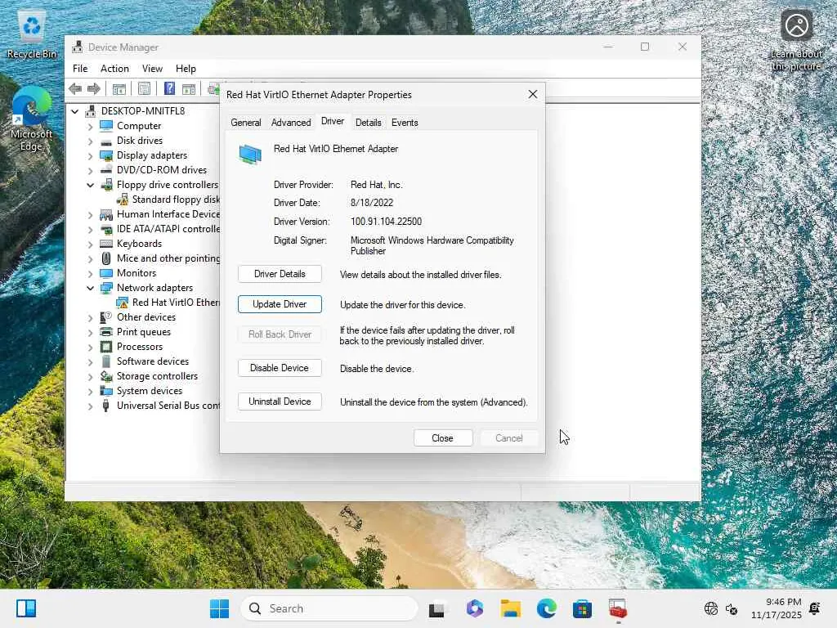The width and height of the screenshot is (837, 628).
Task: Expand the DVD/CD-ROM drives category
Action: pyautogui.click(x=90, y=170)
